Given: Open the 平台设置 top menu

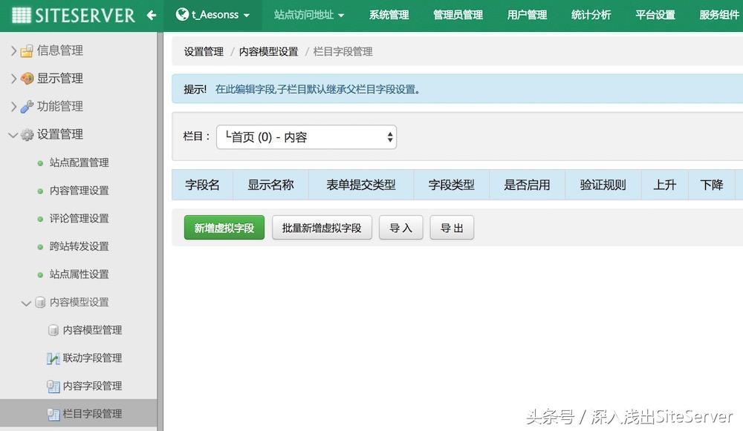Looking at the screenshot, I should click(655, 15).
